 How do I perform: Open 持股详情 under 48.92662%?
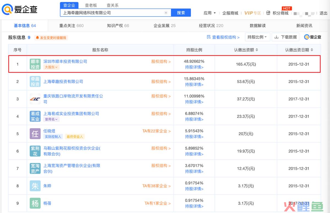[x=194, y=67]
